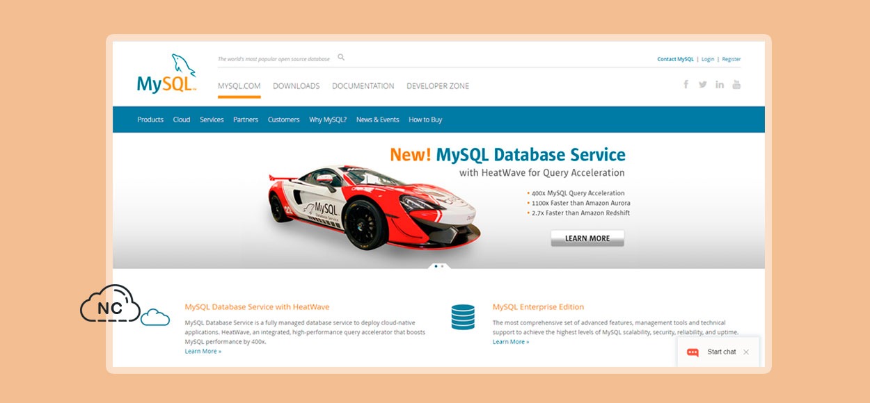Open the How to Buy menu
This screenshot has height=403, width=870.
(x=425, y=120)
